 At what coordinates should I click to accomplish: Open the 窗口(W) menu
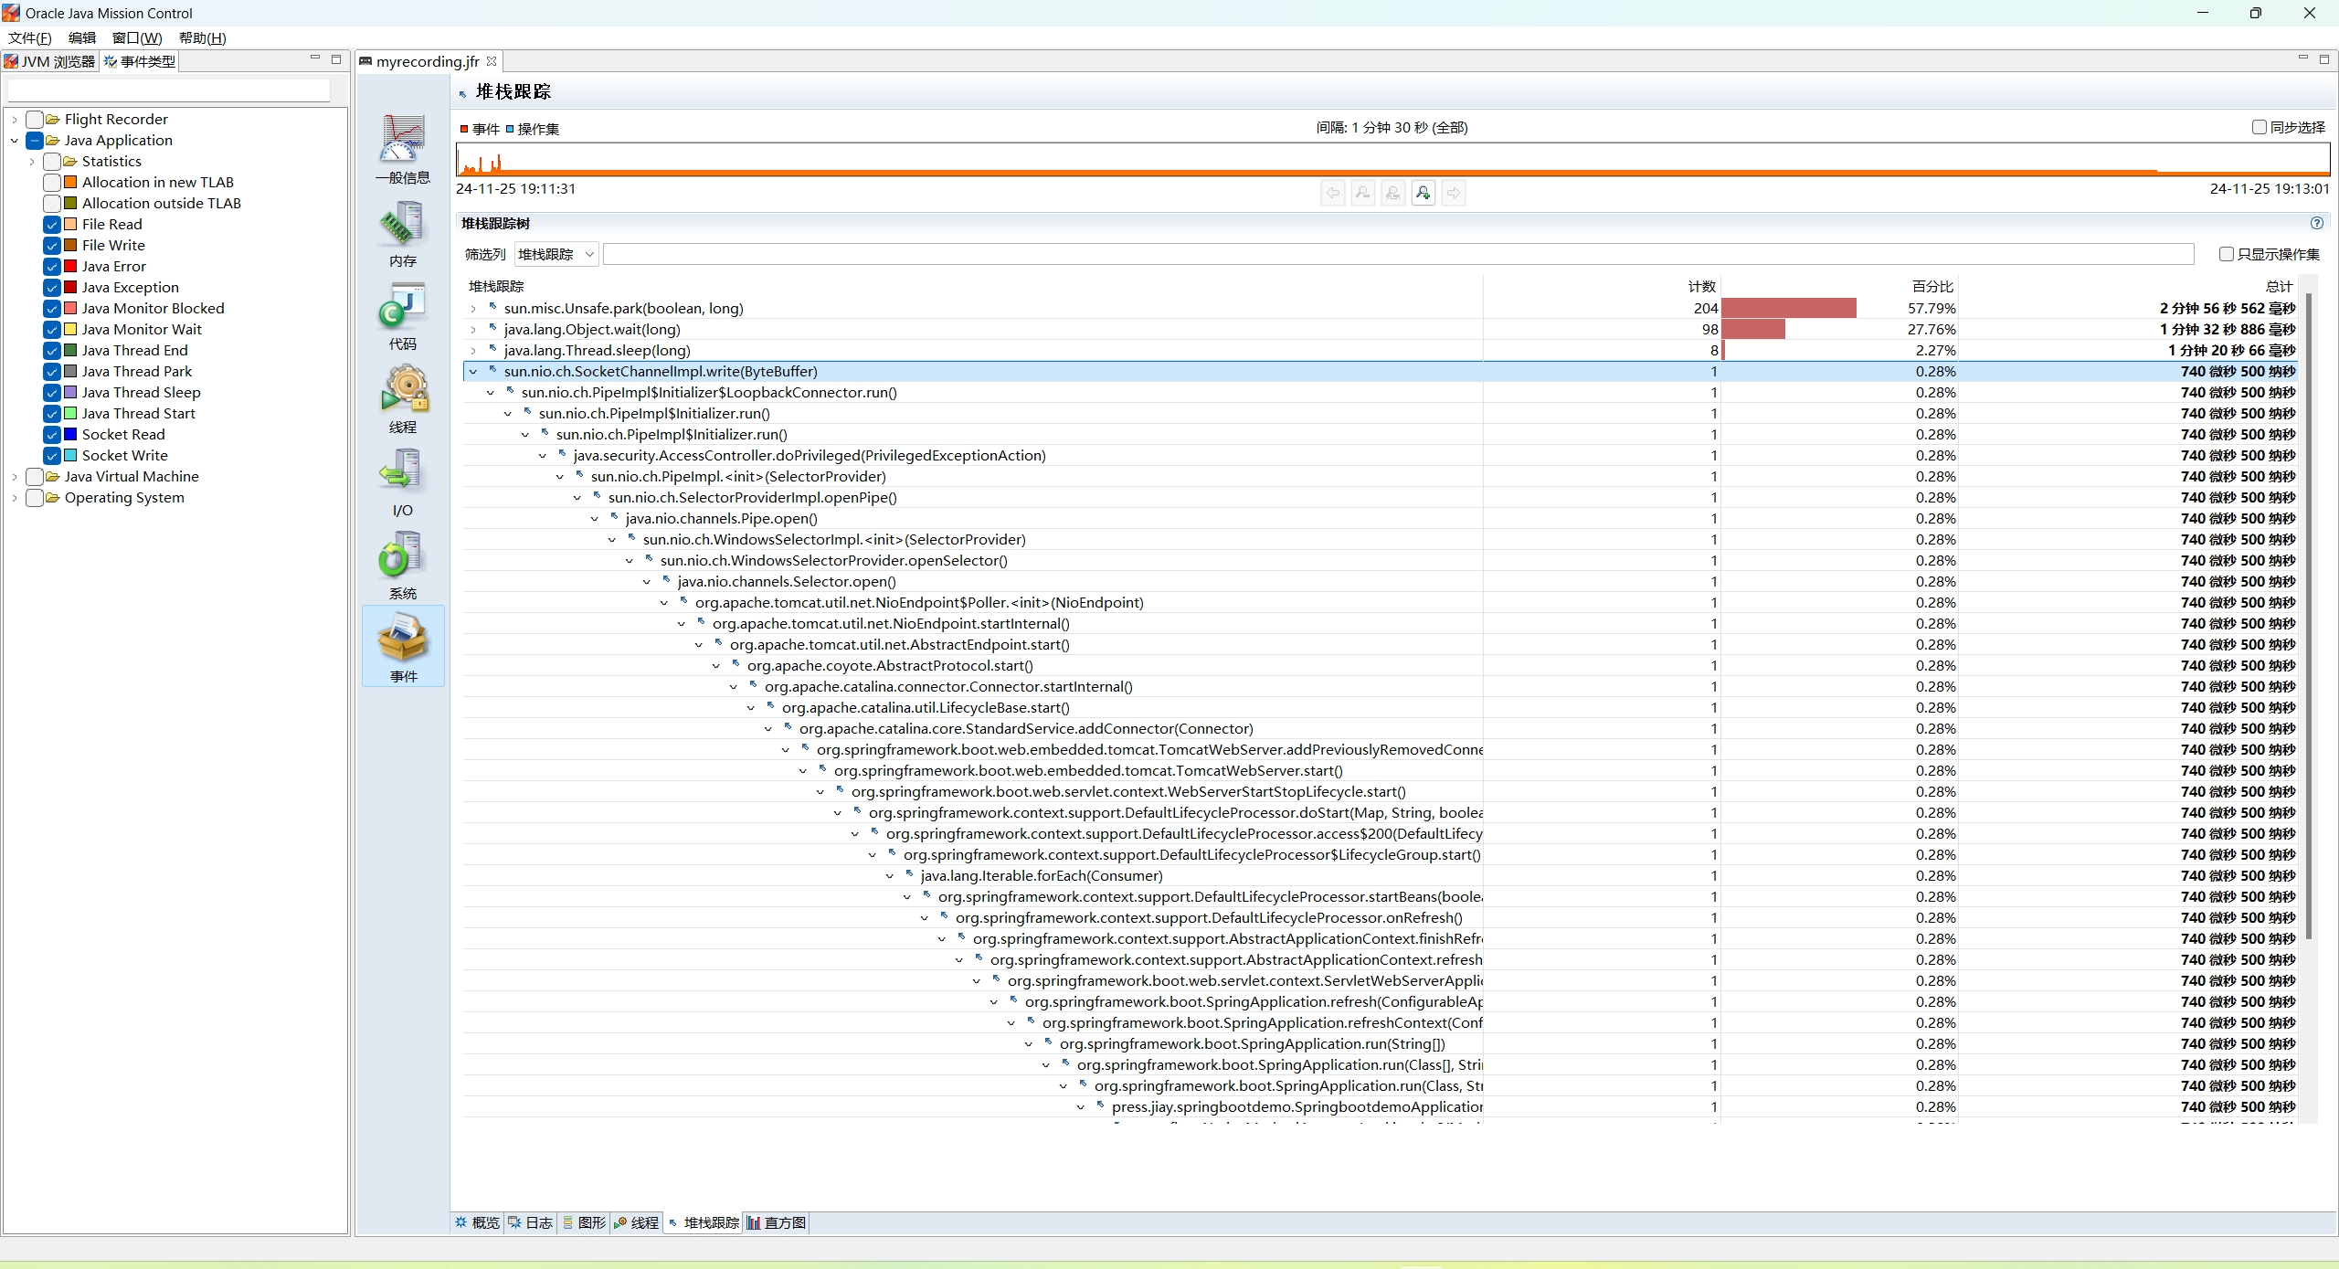click(137, 37)
